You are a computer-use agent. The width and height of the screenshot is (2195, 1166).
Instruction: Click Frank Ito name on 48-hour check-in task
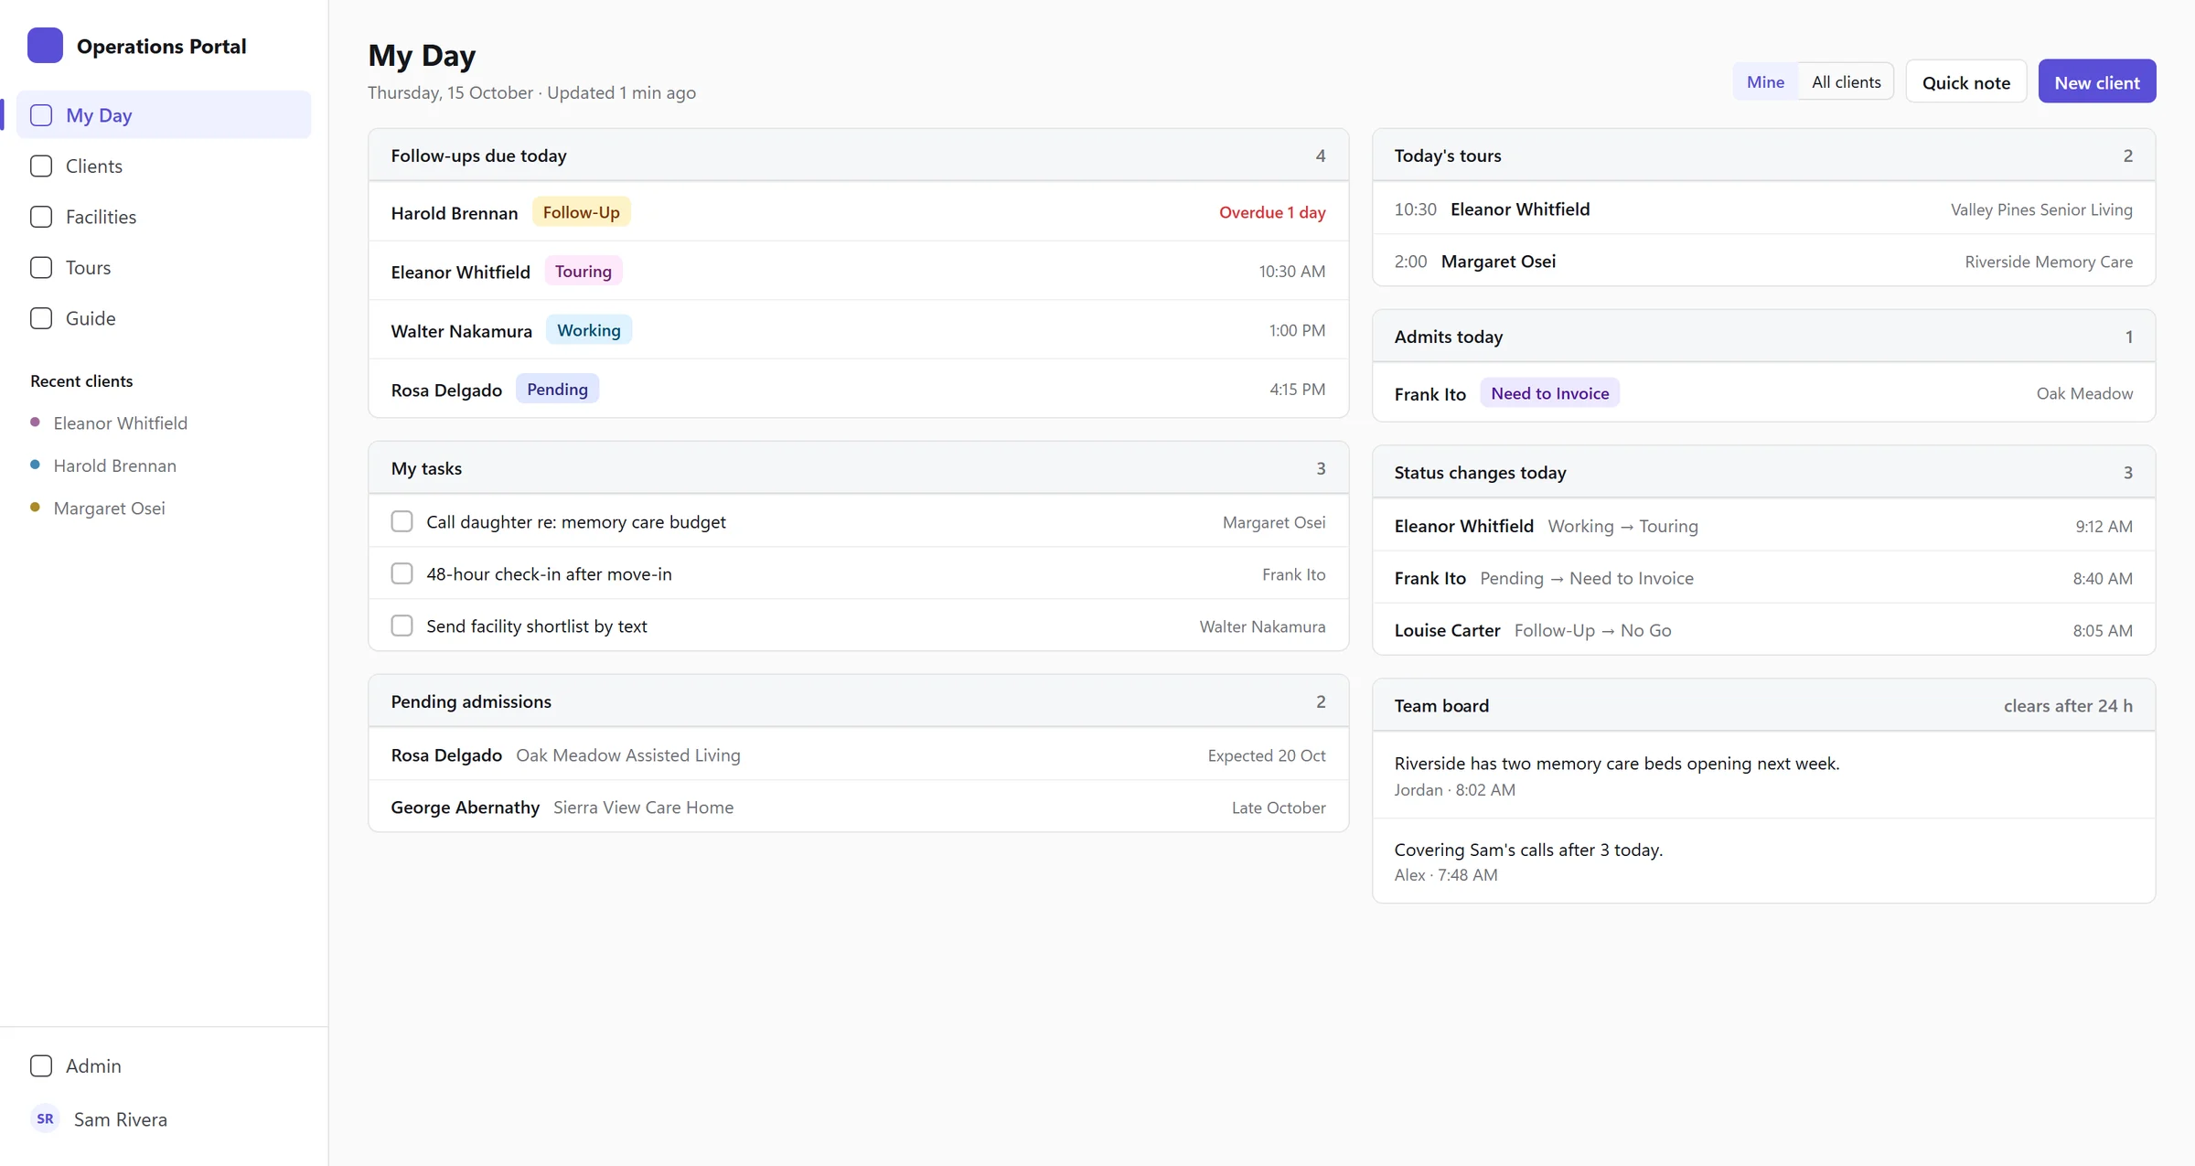1293,574
